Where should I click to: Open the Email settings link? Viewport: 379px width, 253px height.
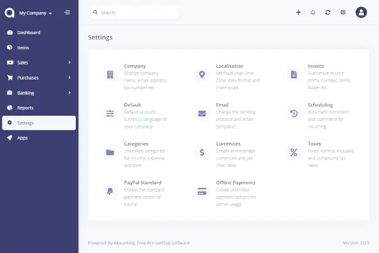click(x=222, y=105)
